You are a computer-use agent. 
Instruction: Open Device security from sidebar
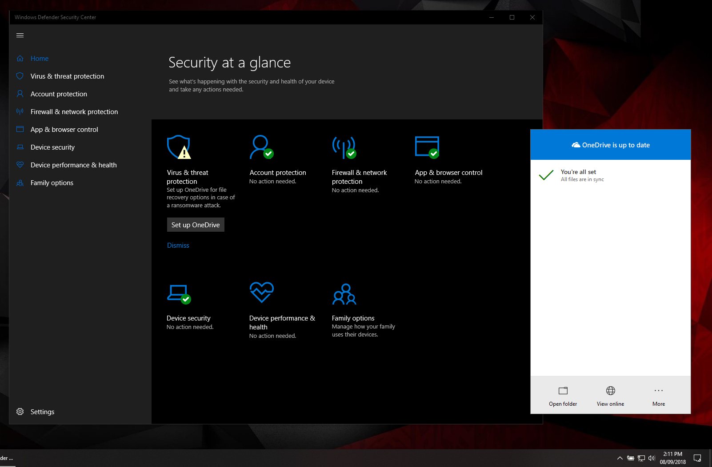(52, 147)
